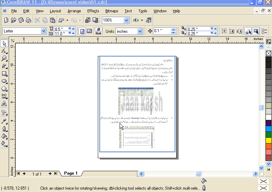Set page to Portrait orientation
This screenshot has height=192, width=272.
tap(82, 31)
